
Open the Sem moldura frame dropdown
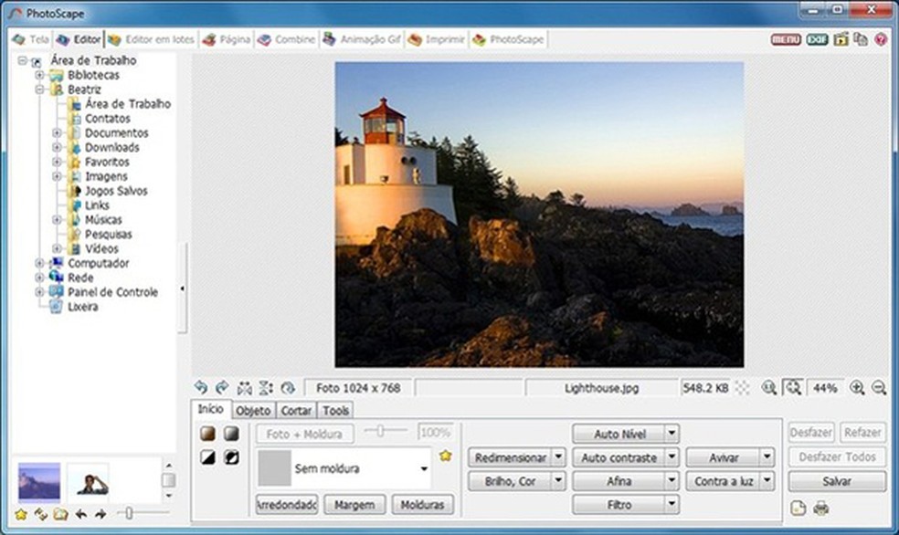click(424, 469)
